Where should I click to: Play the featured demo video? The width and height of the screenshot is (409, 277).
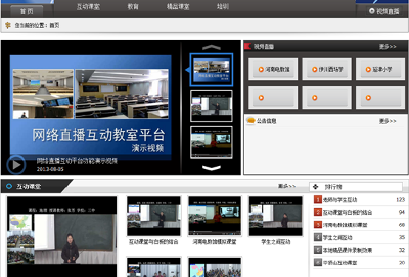(16, 164)
